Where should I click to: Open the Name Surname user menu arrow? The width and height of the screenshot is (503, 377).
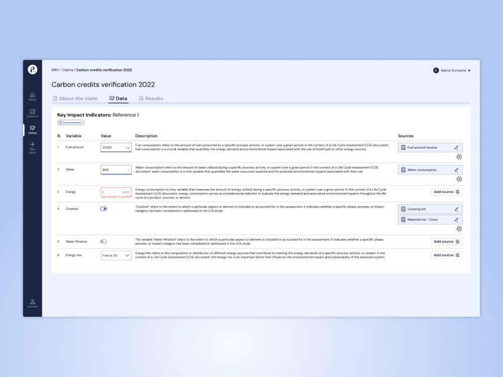click(469, 71)
